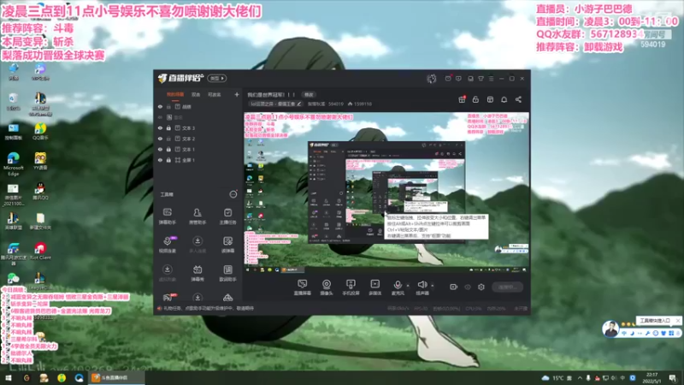Open the notification bell
Viewport: 684px width, 385px height.
coord(504,99)
